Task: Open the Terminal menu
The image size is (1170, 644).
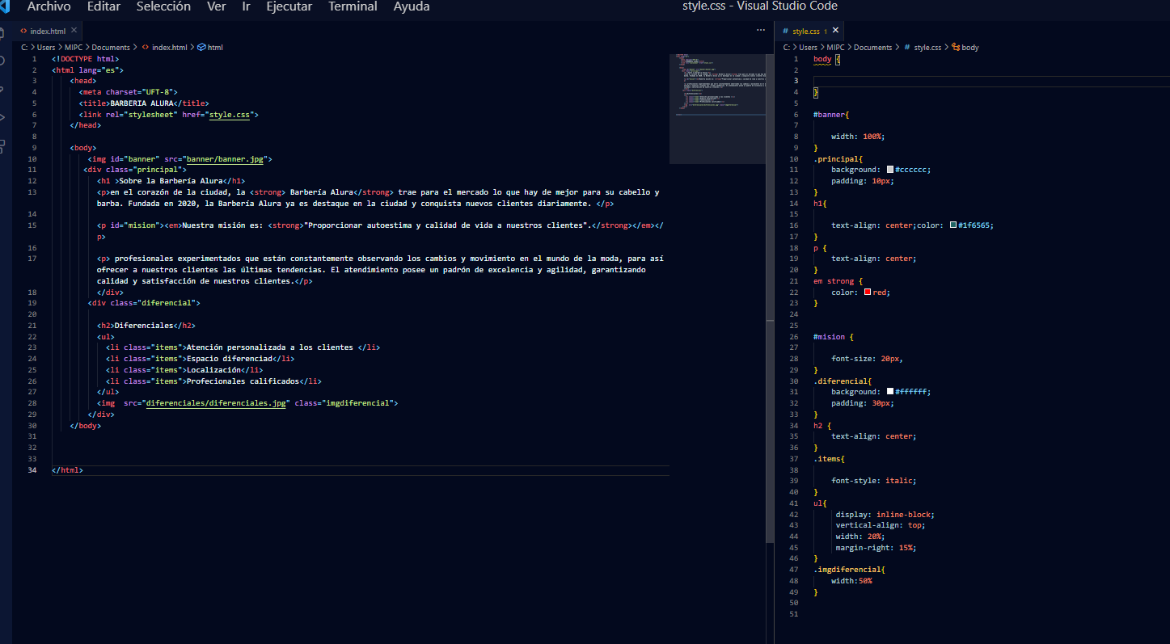Action: click(353, 6)
